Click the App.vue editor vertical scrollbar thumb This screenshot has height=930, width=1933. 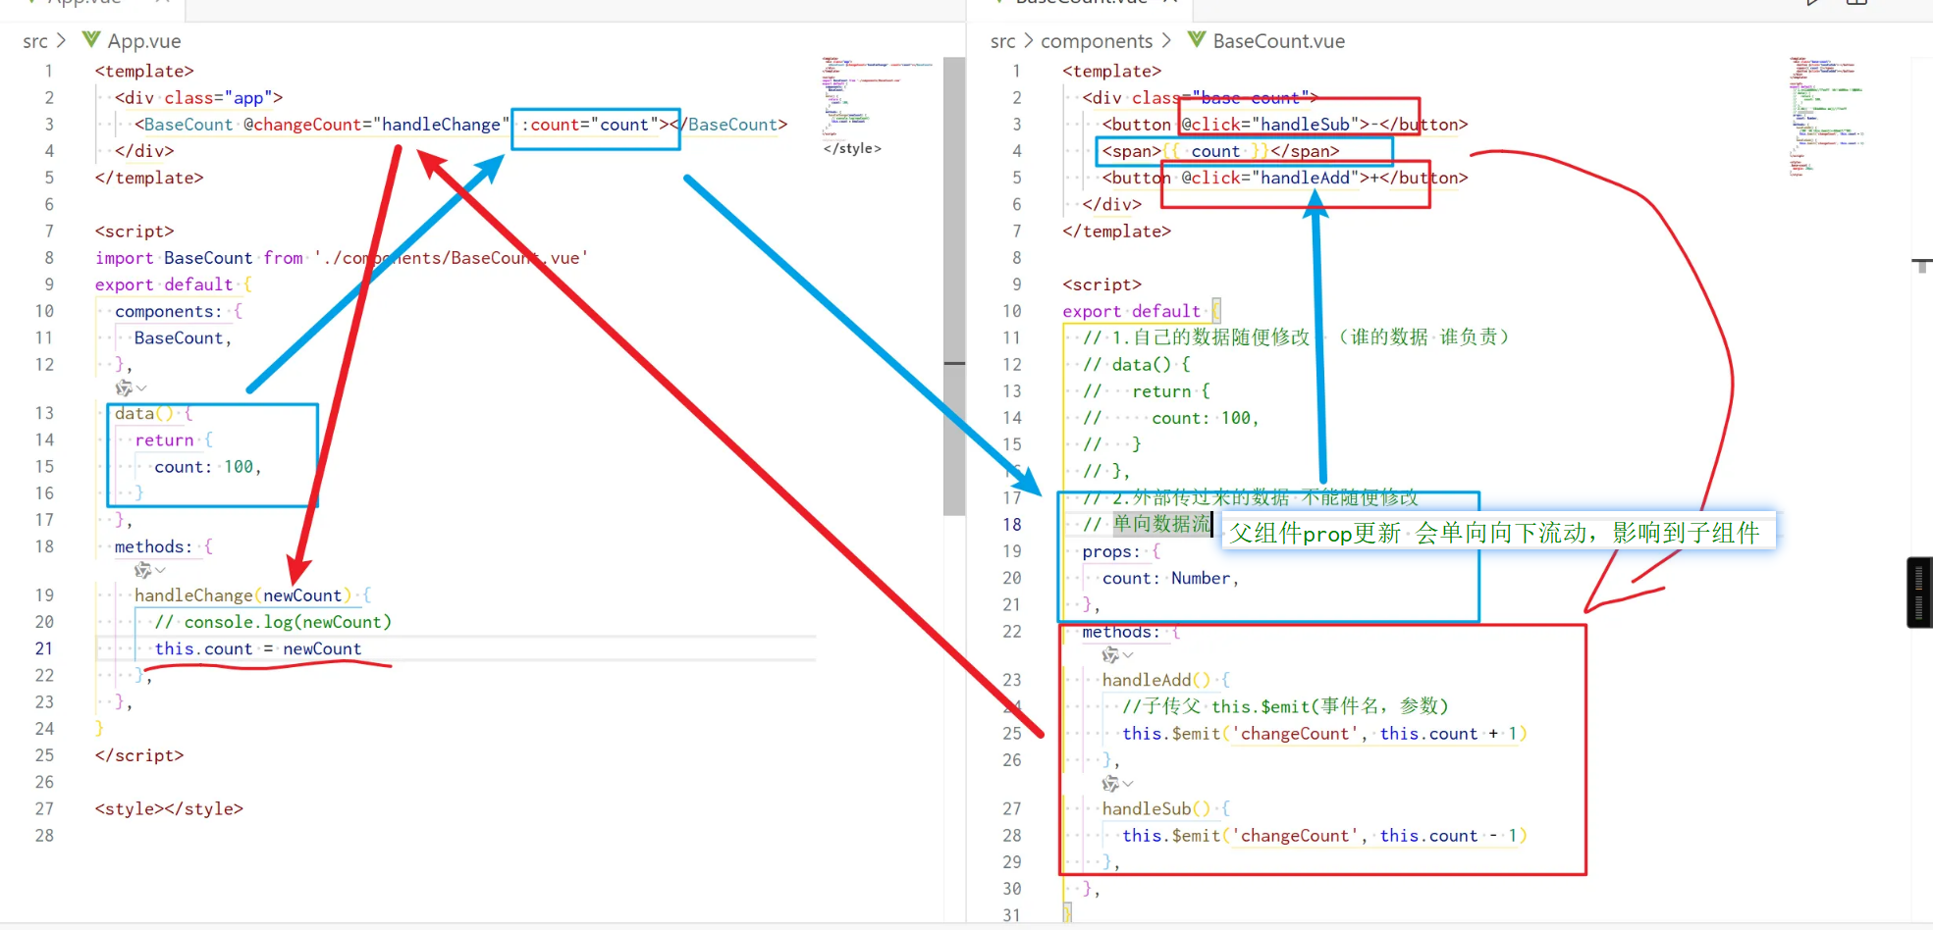953,284
